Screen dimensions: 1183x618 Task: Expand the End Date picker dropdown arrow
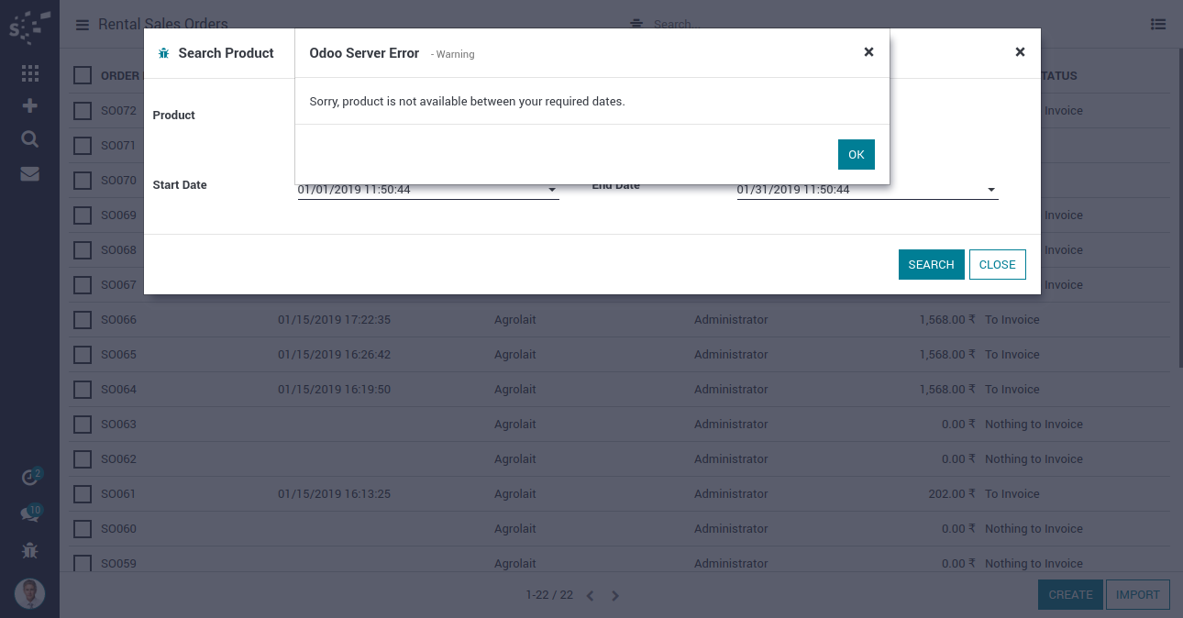click(x=991, y=191)
